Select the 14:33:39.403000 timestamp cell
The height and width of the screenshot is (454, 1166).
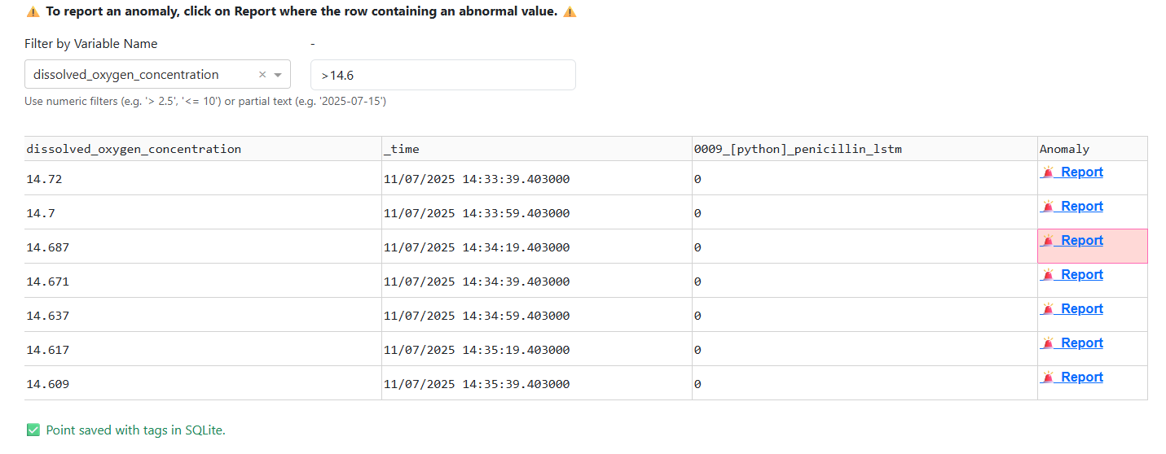point(477,179)
